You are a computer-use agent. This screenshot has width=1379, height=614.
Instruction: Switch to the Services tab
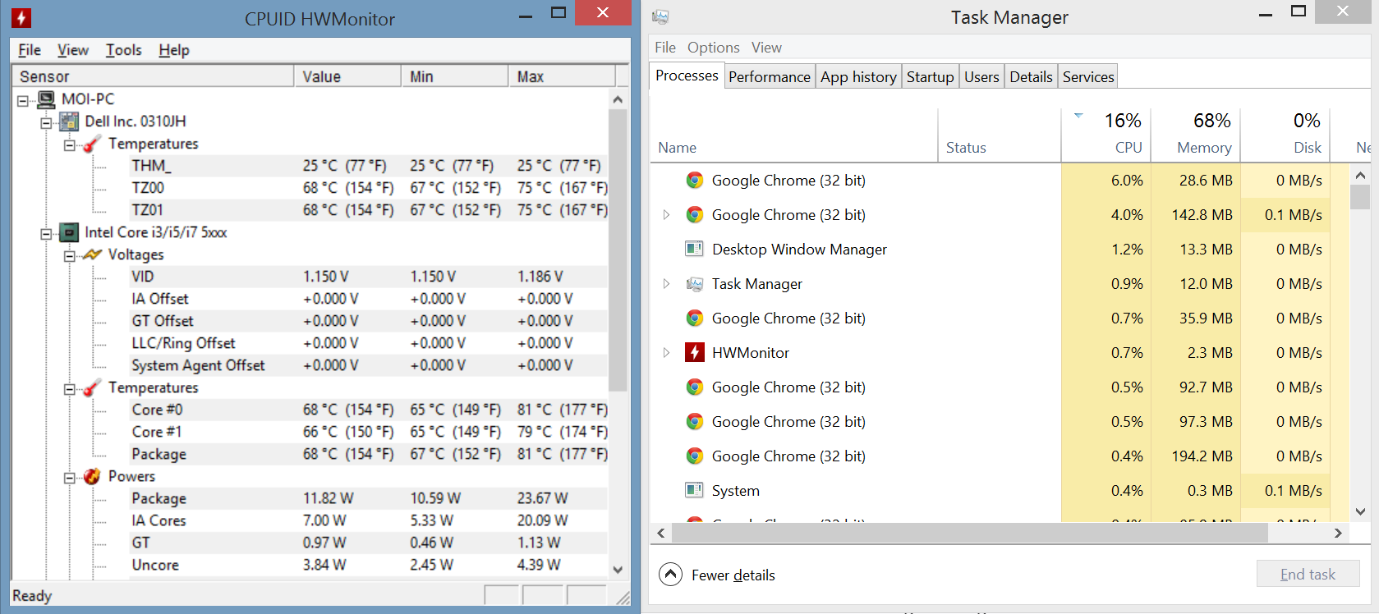click(x=1088, y=76)
